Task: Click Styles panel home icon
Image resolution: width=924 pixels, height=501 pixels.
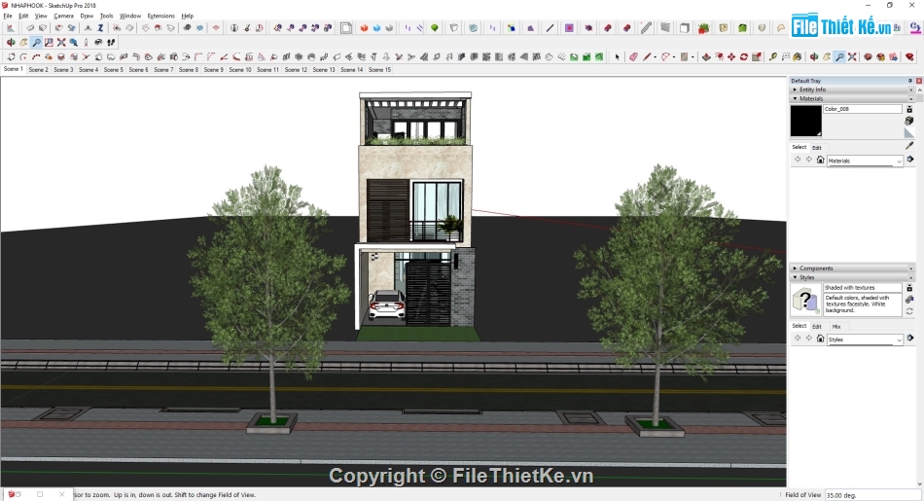Action: pyautogui.click(x=820, y=339)
